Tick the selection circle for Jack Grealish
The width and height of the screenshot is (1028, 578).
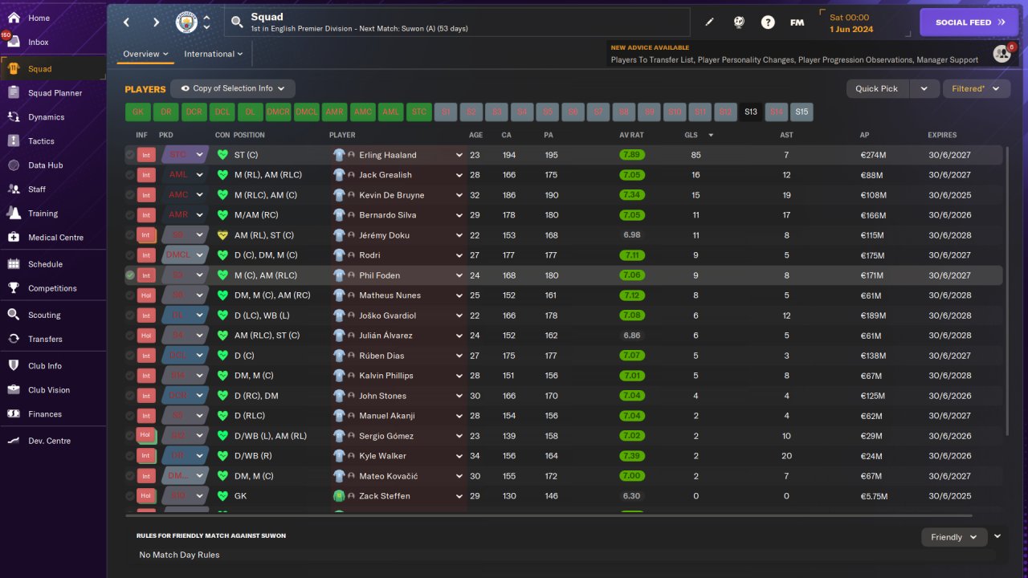tap(130, 175)
